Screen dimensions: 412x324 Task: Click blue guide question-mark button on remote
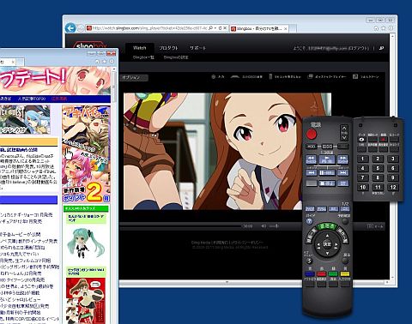(x=309, y=221)
